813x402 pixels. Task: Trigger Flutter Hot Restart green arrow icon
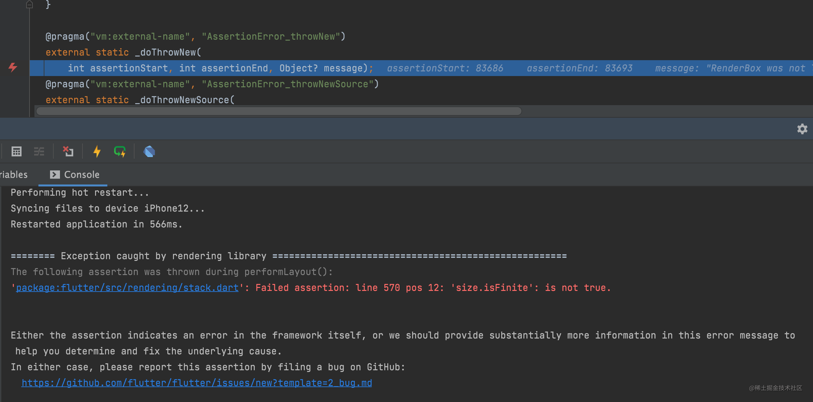(120, 151)
